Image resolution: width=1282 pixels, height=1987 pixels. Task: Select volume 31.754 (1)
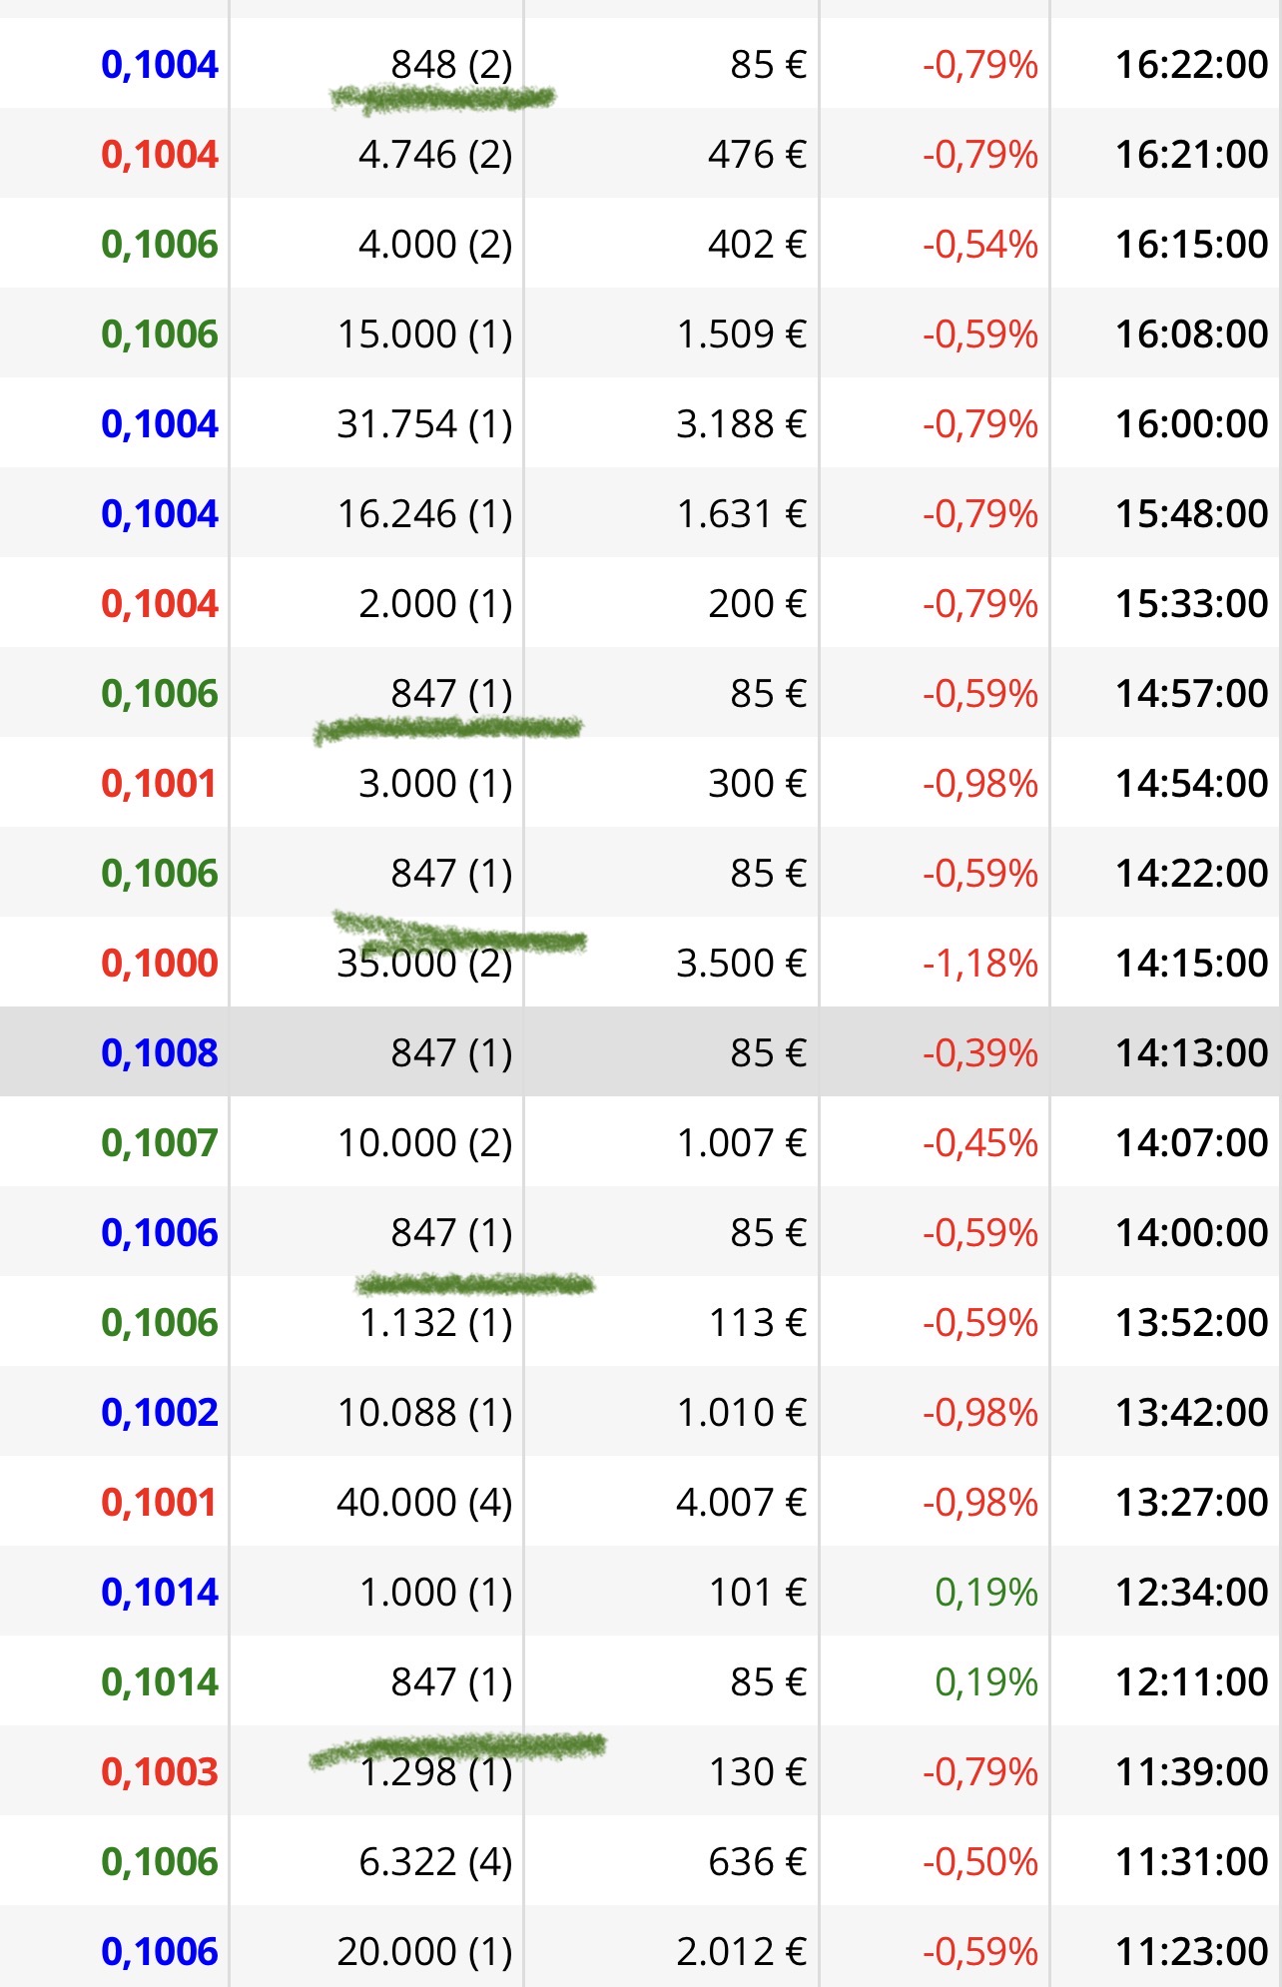point(424,424)
